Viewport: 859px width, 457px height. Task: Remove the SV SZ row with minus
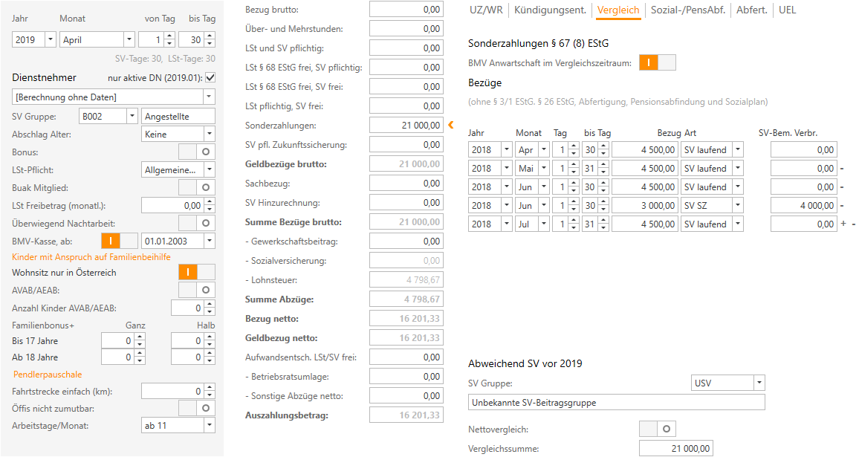tap(842, 206)
